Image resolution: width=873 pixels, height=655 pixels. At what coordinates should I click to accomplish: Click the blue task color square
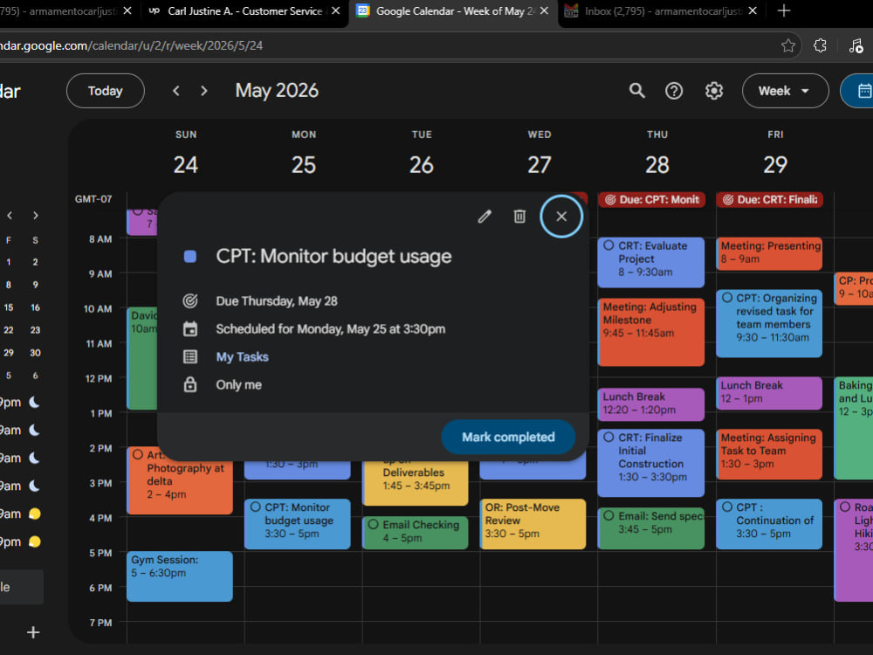tap(189, 256)
